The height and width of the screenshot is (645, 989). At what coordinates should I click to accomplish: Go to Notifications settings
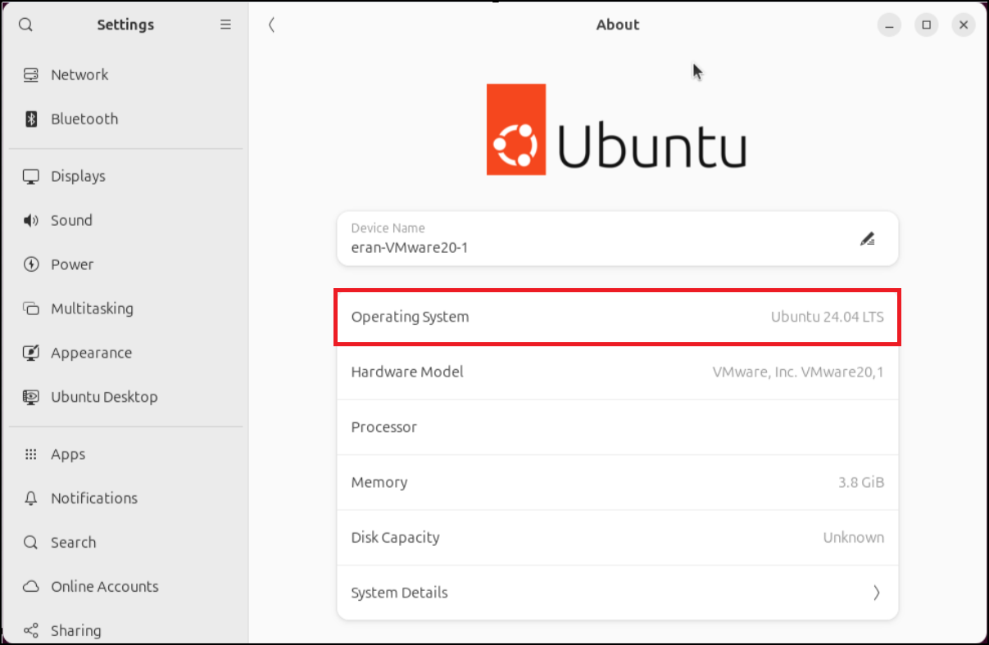click(94, 498)
